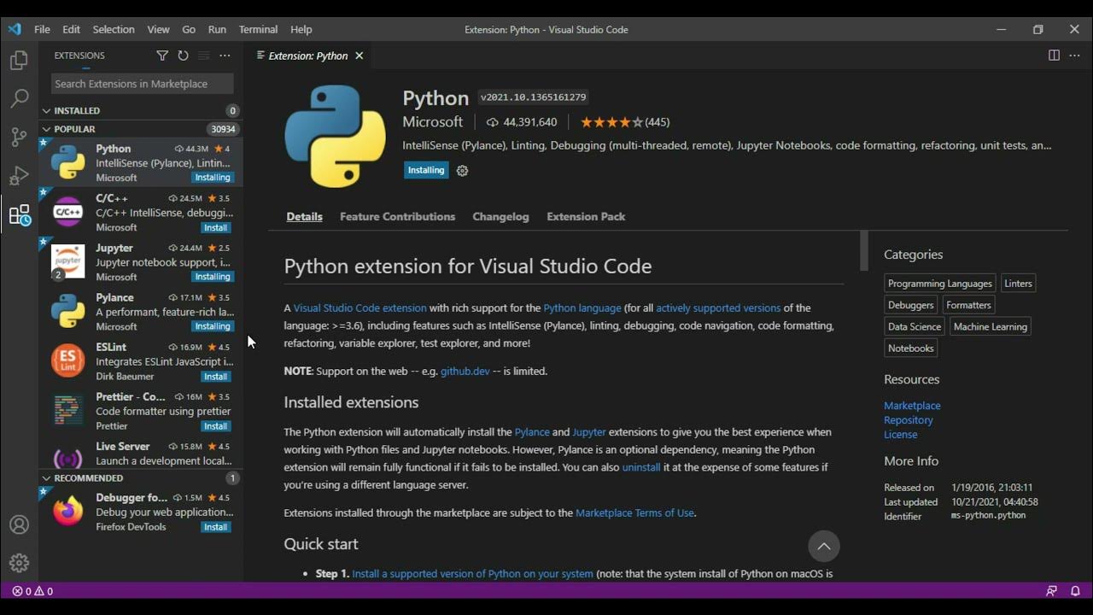Open the Manage gear in activity bar

(x=19, y=563)
